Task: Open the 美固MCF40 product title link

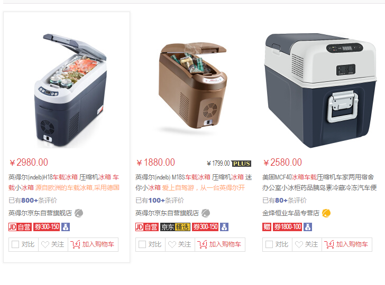Action: click(x=319, y=182)
